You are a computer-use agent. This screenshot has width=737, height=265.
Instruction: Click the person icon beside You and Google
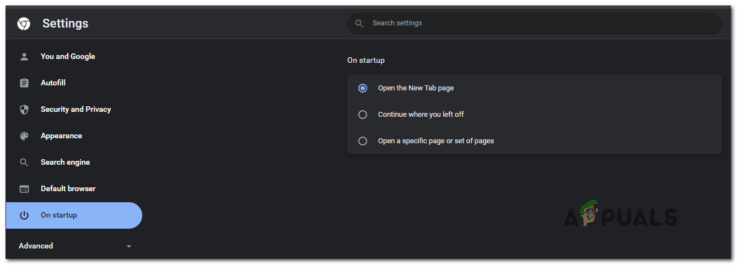24,57
